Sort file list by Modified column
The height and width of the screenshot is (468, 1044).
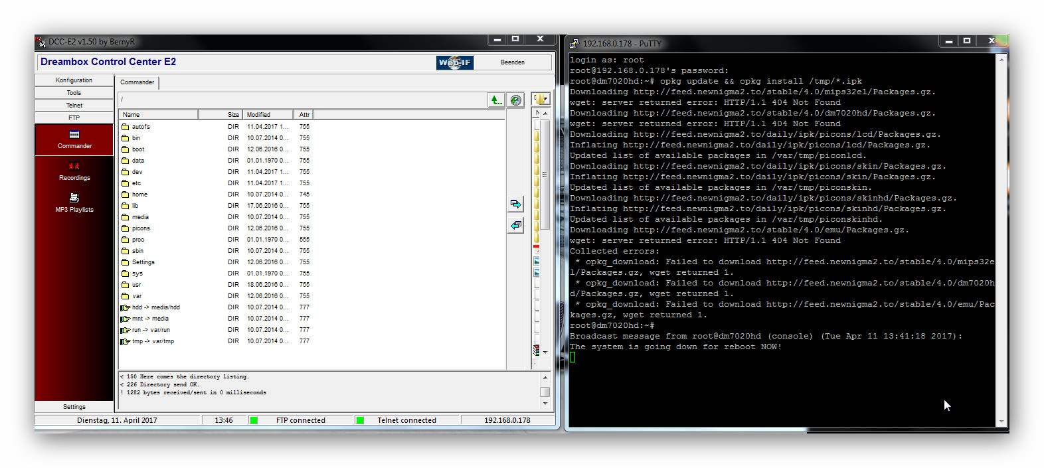[x=267, y=115]
